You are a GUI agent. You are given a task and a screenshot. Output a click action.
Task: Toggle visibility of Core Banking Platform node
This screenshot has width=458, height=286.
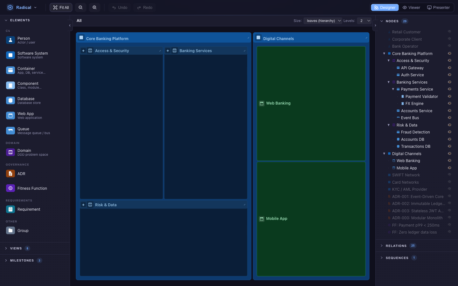[x=449, y=53]
